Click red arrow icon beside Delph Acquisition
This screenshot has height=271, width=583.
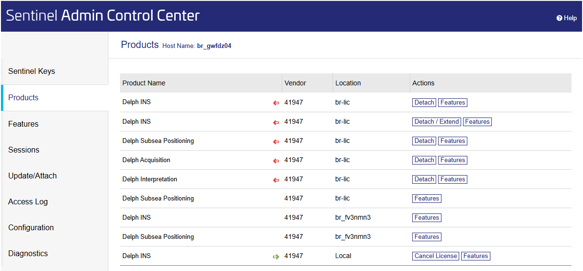point(276,161)
